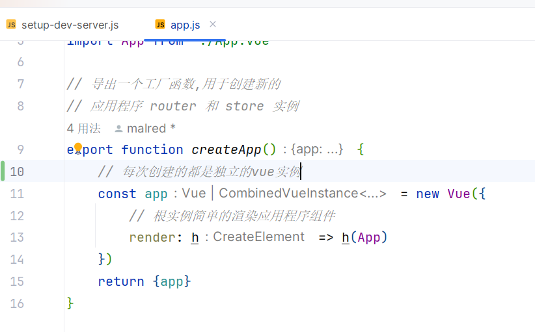535x332 pixels.
Task: Click line number 16 in the gutter
Action: coord(17,303)
